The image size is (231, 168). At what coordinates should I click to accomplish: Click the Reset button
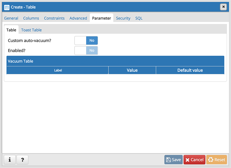point(217,160)
